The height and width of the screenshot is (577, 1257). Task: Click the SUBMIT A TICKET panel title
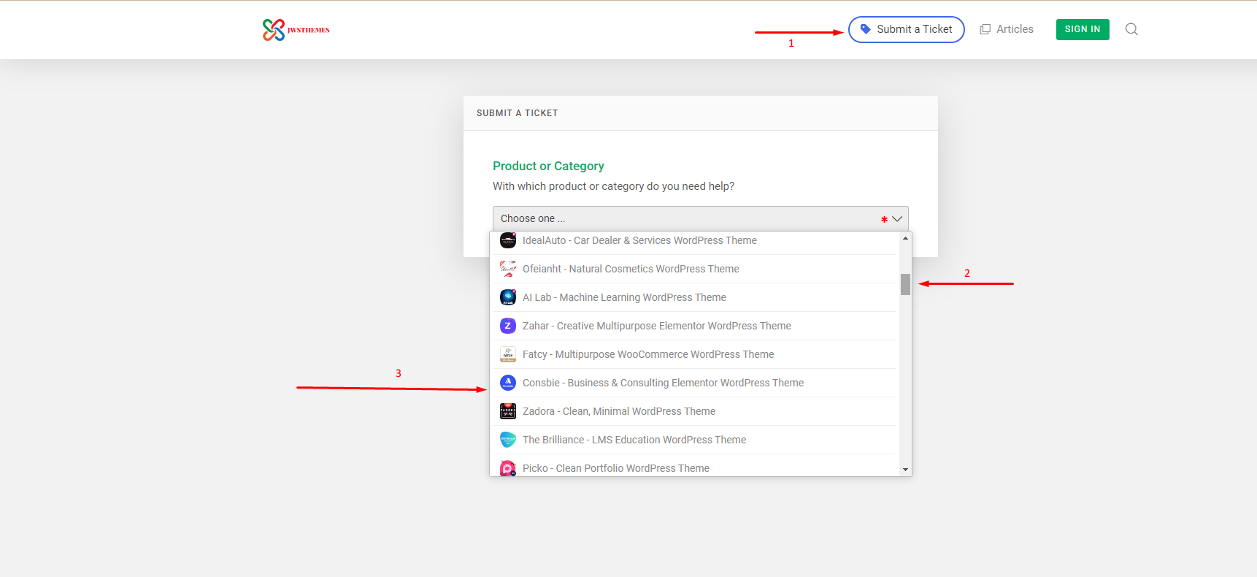click(x=517, y=113)
